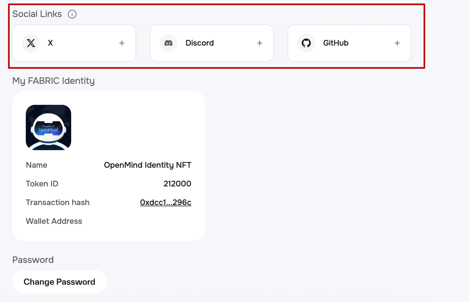Open the Social Links info tooltip
Image resolution: width=469 pixels, height=302 pixels.
(72, 14)
